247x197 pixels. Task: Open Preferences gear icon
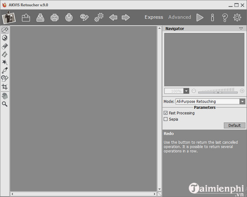pos(237,17)
